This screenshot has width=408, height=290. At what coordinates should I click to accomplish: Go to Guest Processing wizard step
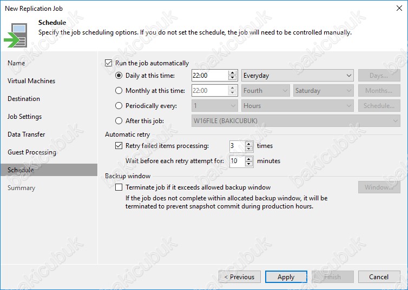(32, 152)
